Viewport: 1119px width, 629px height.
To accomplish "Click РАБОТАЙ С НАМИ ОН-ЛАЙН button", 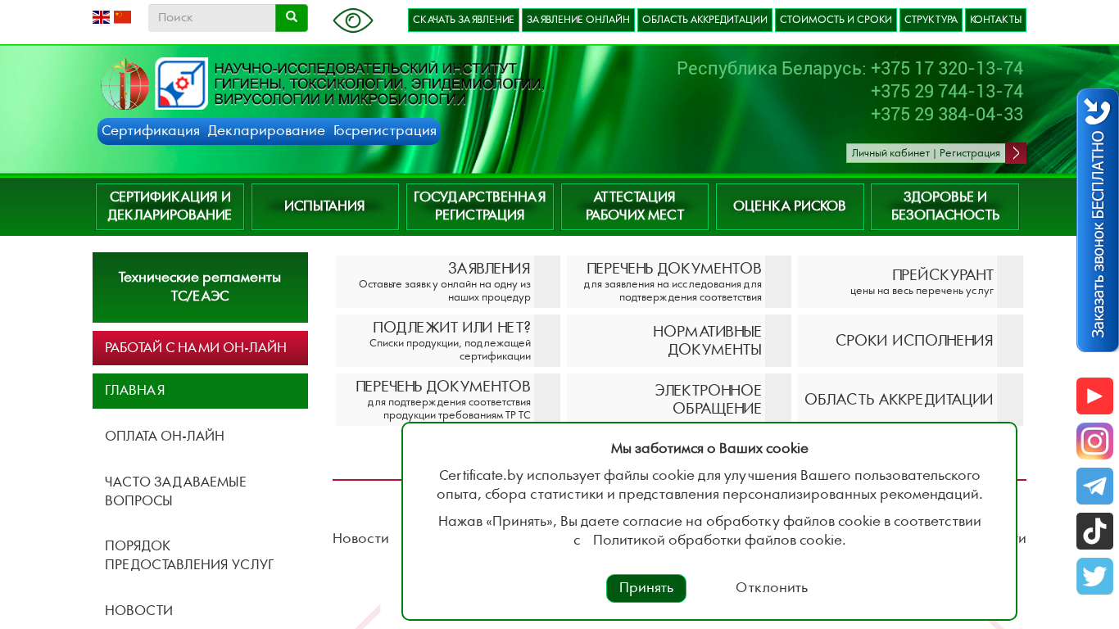I will click(200, 348).
